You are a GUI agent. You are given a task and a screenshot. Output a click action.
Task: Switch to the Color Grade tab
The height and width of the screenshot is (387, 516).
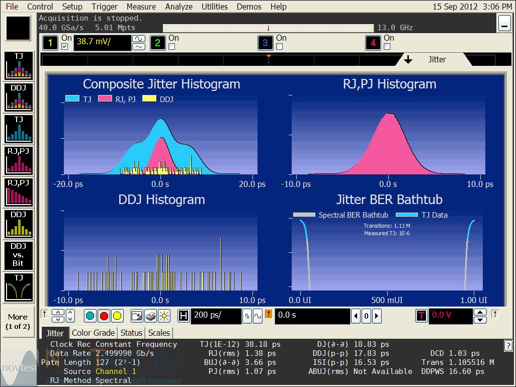tap(93, 333)
